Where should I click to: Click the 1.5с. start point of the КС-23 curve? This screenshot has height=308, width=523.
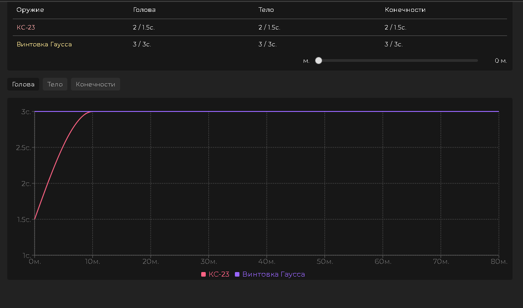(35, 219)
